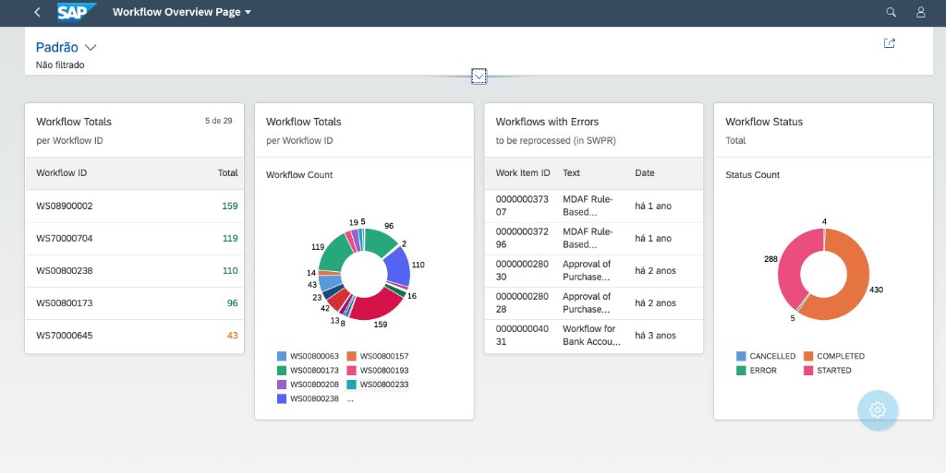The image size is (946, 473).
Task: Click the WS00800193 legend swatch
Action: point(352,371)
